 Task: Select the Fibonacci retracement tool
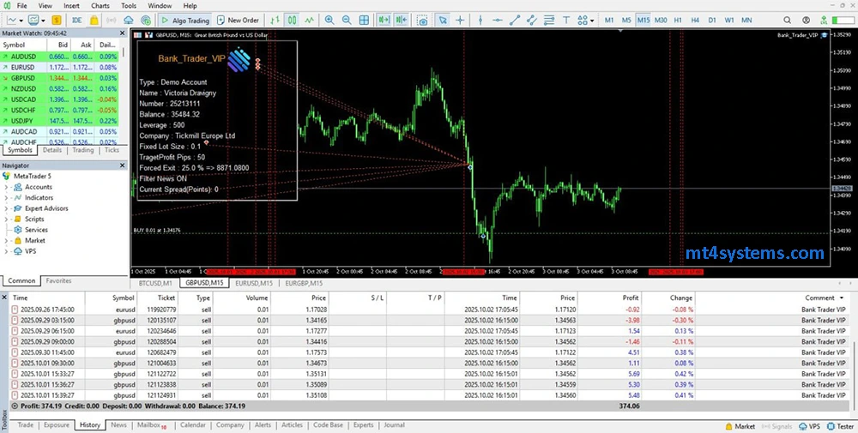549,21
